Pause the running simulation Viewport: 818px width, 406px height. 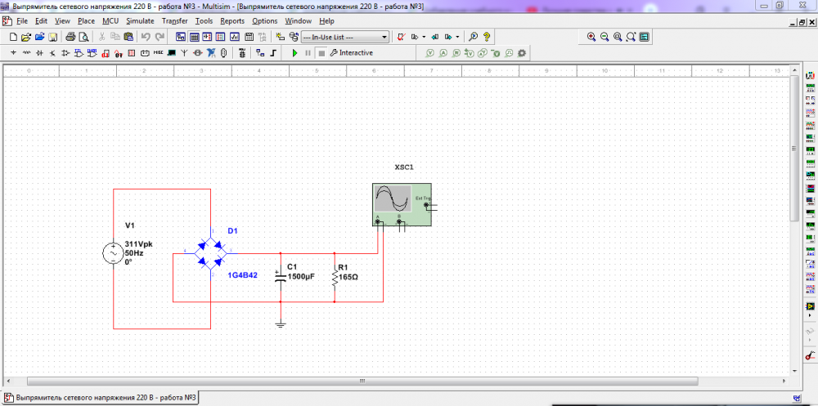308,53
